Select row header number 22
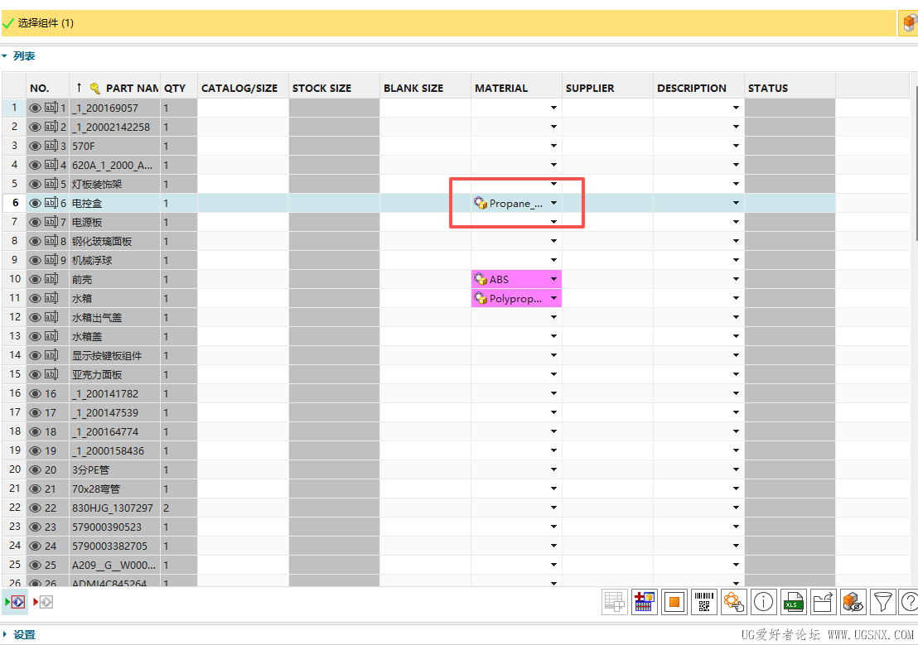The height and width of the screenshot is (645, 918). pos(15,508)
